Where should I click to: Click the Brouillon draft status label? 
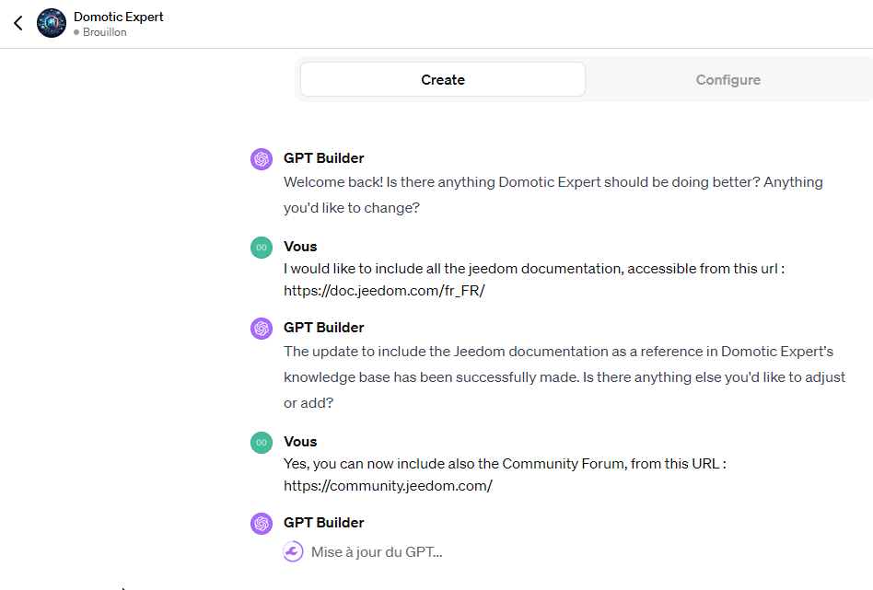click(105, 32)
